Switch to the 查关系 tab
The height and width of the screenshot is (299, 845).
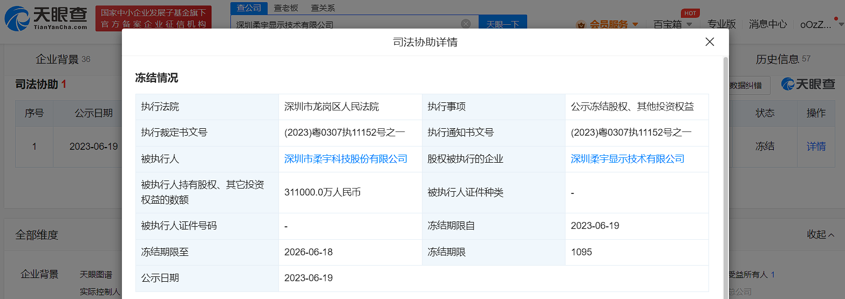pyautogui.click(x=323, y=8)
